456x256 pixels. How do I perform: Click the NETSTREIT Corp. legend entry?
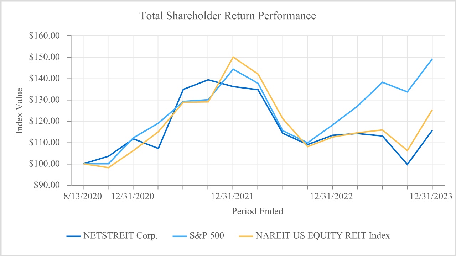pyautogui.click(x=120, y=236)
